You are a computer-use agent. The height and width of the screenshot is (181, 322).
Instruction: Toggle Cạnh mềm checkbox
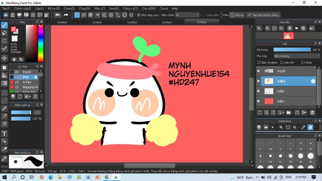tap(203, 15)
